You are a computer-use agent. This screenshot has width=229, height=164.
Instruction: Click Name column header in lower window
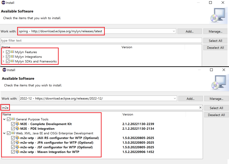7,114
